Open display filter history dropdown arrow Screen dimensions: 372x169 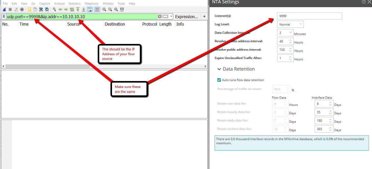pos(171,17)
